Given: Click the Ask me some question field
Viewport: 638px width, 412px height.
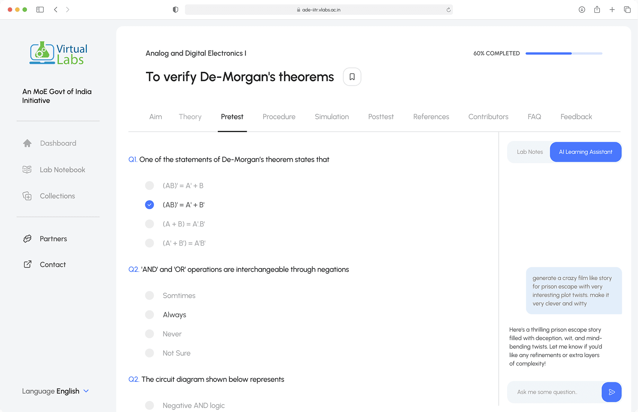Looking at the screenshot, I should point(554,392).
